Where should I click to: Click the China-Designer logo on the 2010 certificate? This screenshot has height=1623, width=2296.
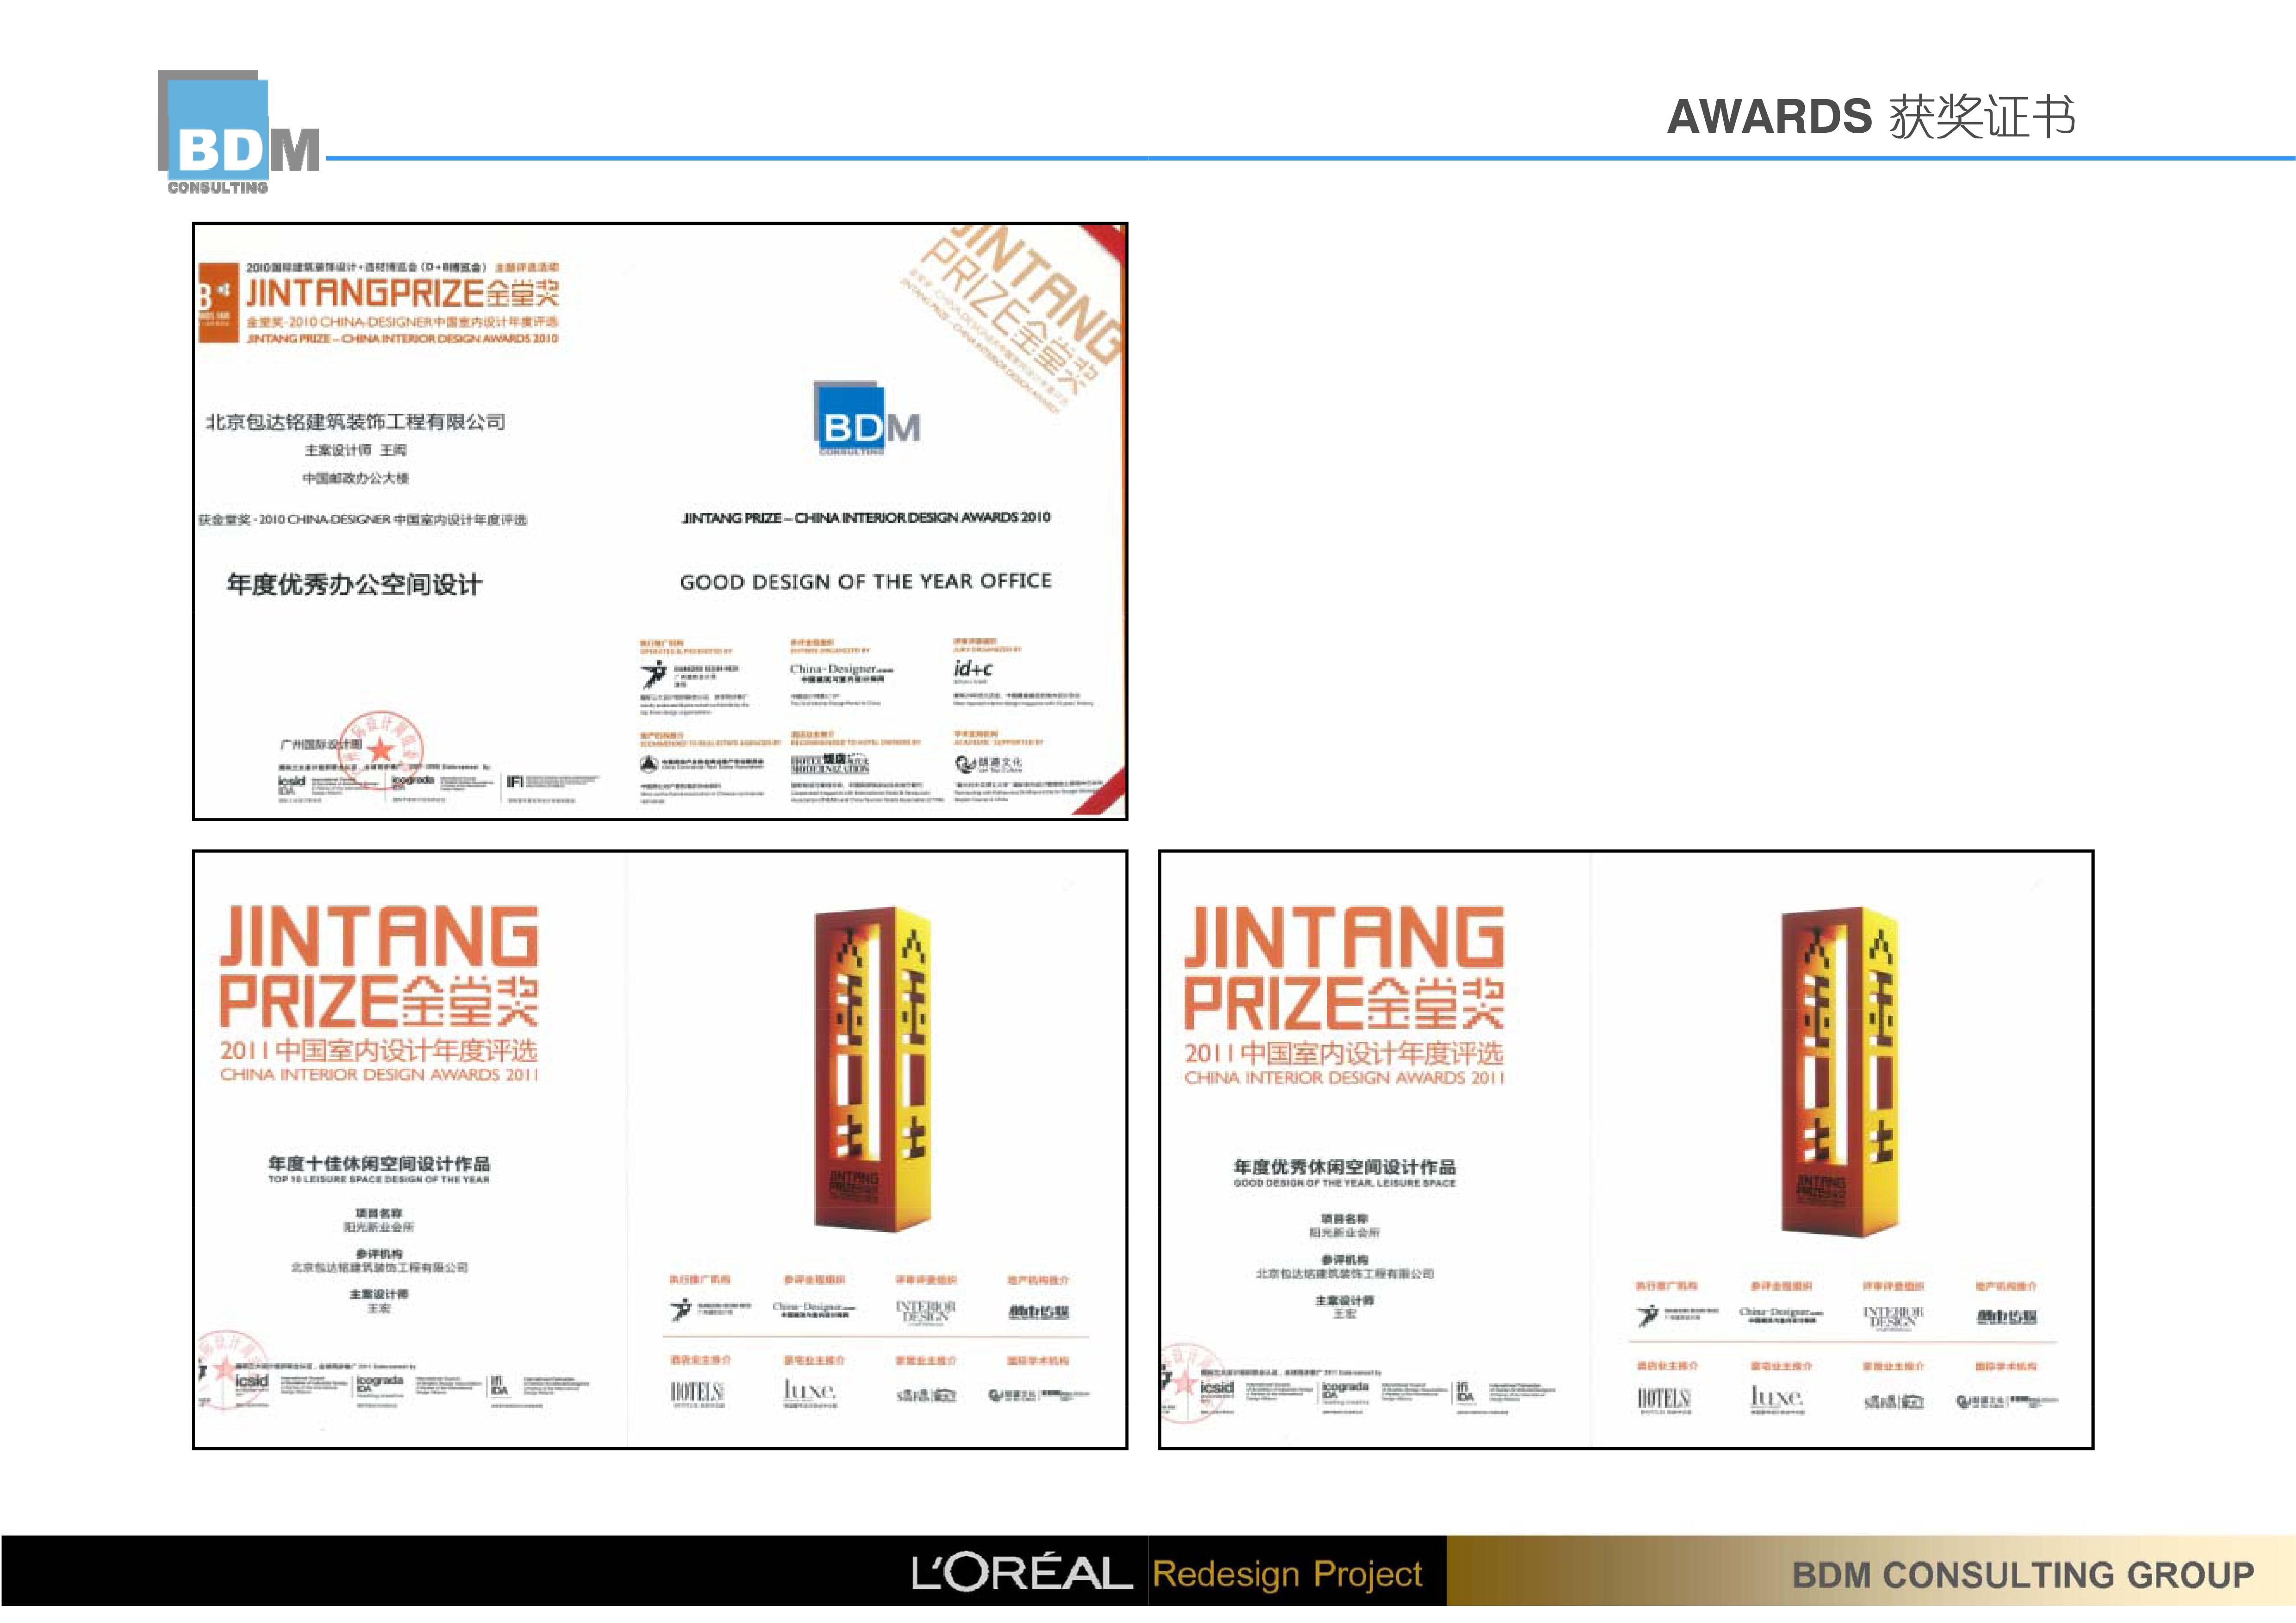click(840, 670)
